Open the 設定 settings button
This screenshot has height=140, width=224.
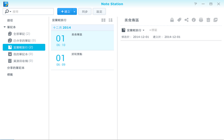(x=99, y=12)
